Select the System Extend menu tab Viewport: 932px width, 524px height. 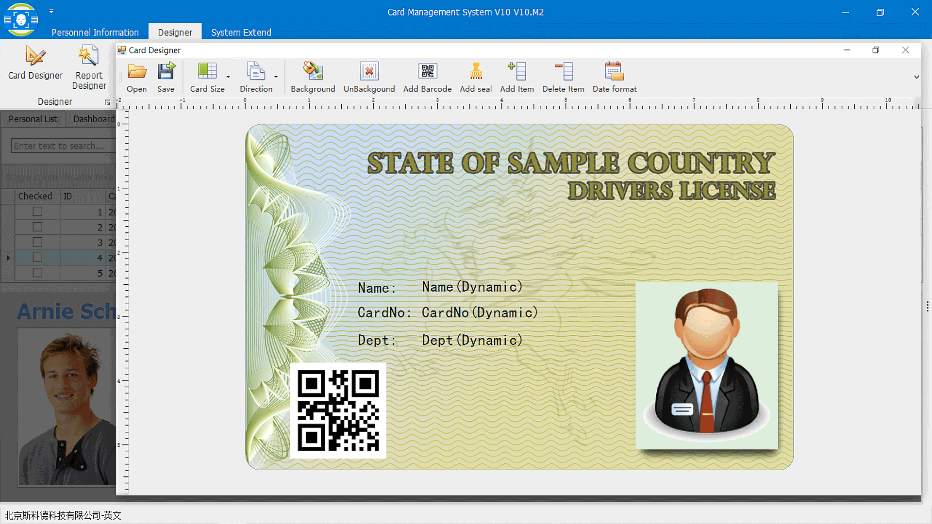(x=241, y=33)
